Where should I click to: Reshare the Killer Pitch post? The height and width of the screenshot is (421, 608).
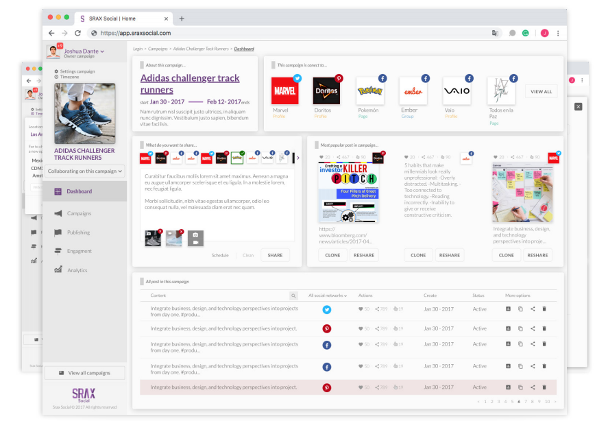tap(364, 255)
